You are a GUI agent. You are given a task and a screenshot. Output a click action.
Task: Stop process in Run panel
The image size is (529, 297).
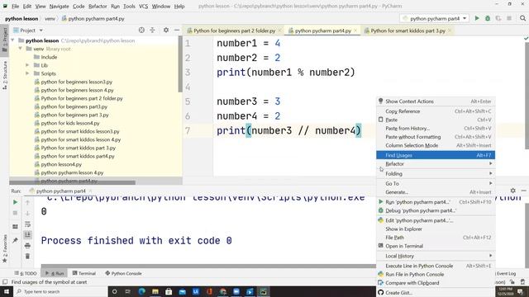point(15,213)
